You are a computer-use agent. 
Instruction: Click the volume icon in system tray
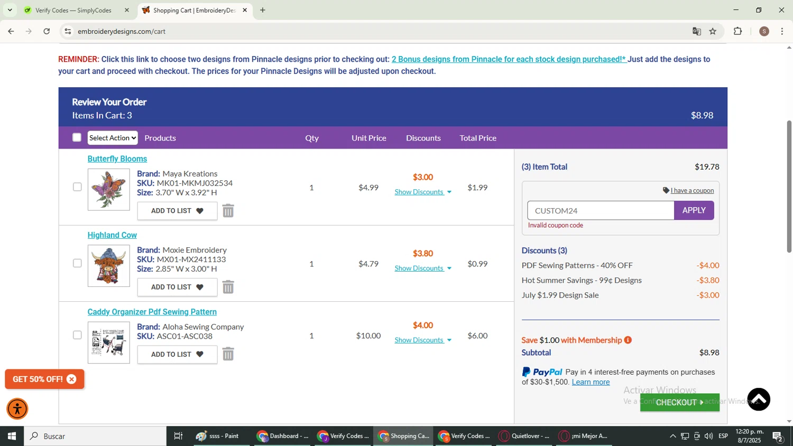(x=708, y=436)
